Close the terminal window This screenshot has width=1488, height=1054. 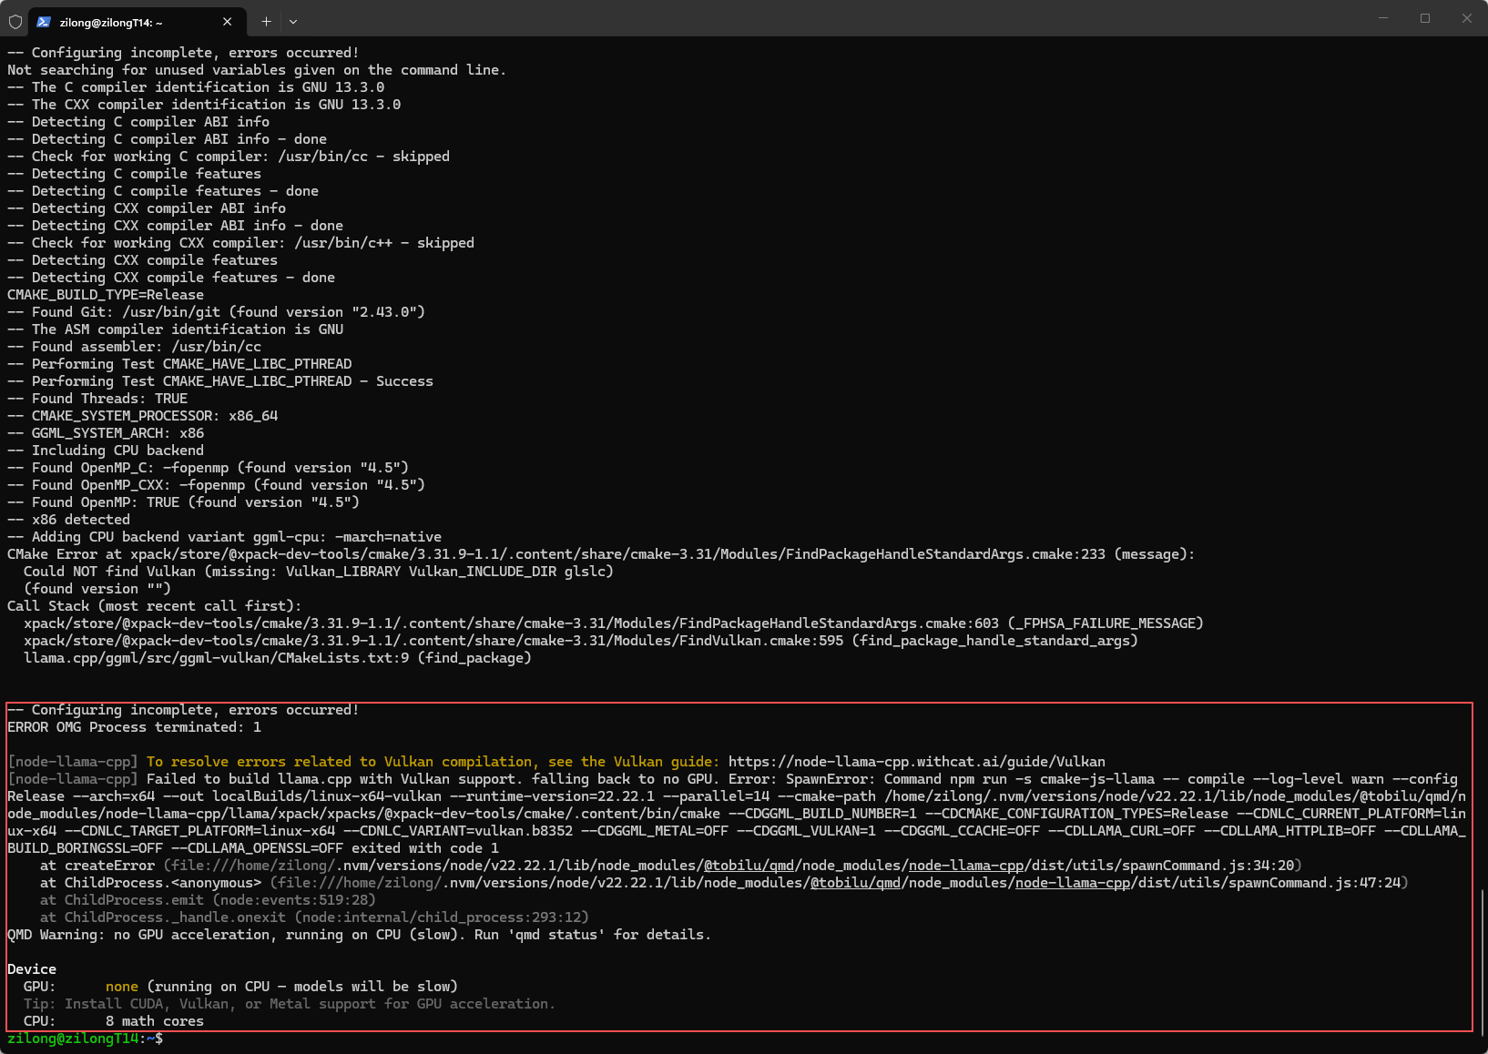coord(1467,18)
